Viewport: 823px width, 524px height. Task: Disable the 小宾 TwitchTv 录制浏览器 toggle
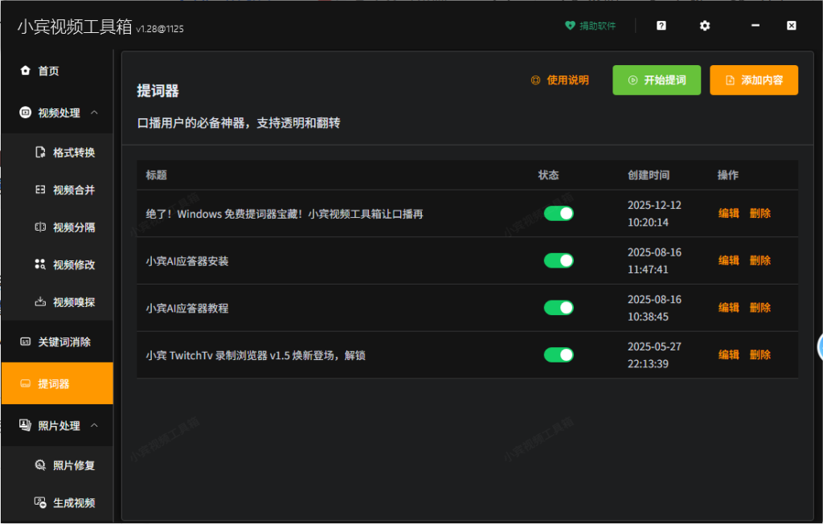pyautogui.click(x=558, y=354)
